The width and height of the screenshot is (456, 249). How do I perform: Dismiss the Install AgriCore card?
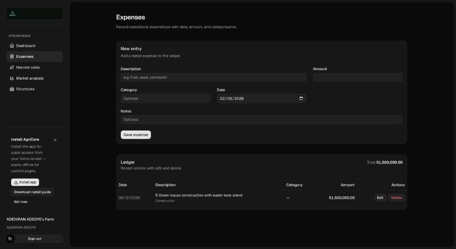55,140
